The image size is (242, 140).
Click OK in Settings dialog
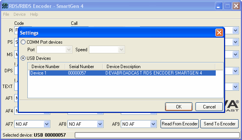click(179, 107)
